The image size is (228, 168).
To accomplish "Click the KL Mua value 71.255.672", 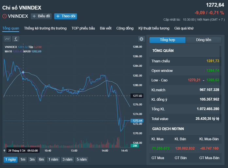I will (x=161, y=148).
